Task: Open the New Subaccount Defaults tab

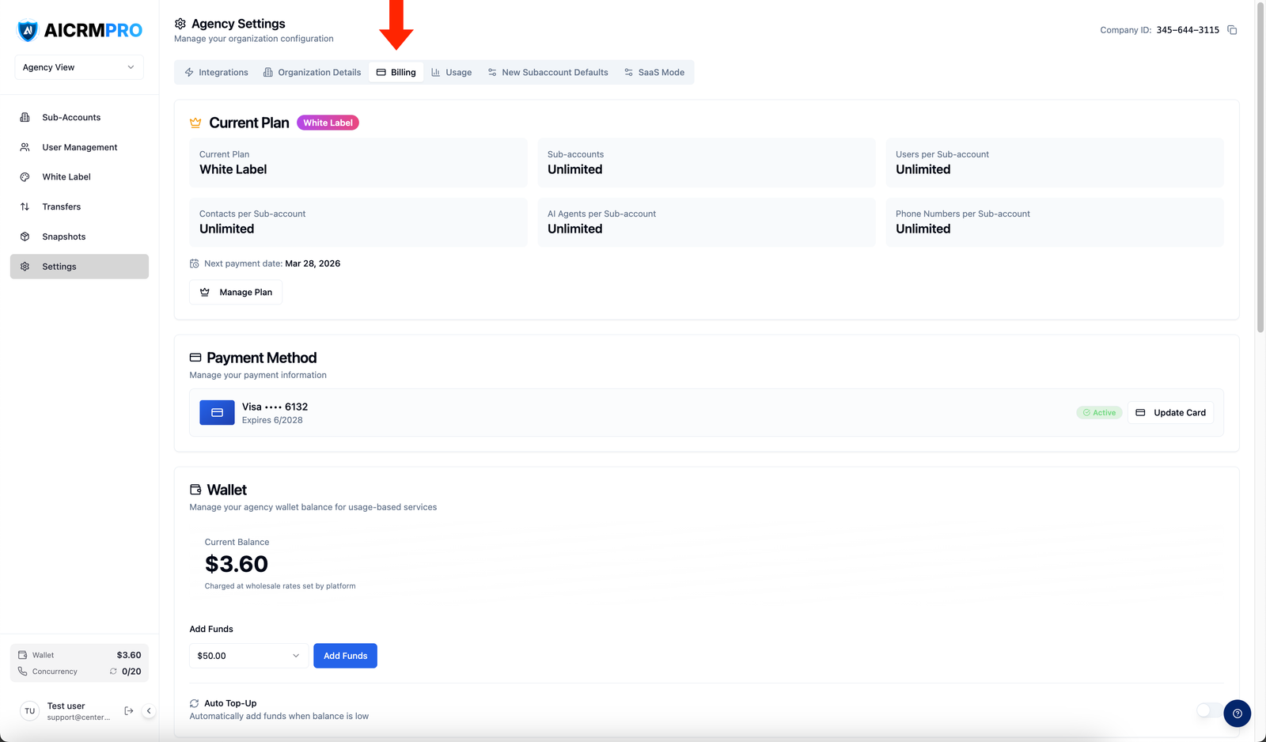Action: (548, 72)
